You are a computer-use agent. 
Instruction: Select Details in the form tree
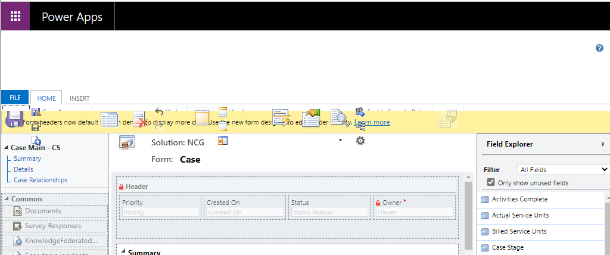click(x=23, y=169)
